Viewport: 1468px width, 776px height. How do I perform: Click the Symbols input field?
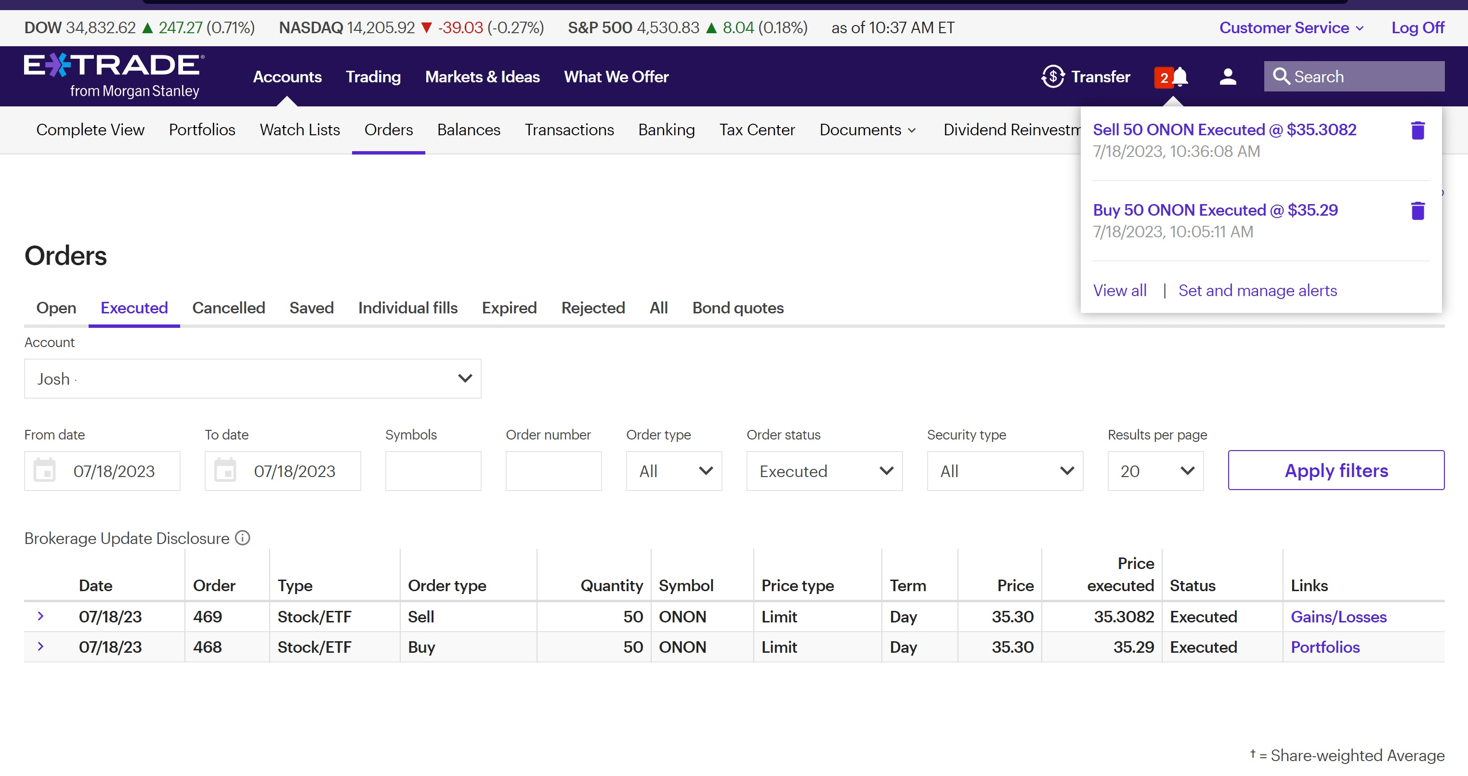click(433, 471)
